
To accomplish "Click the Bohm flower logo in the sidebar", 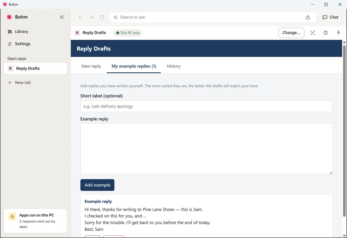I will 9,17.
